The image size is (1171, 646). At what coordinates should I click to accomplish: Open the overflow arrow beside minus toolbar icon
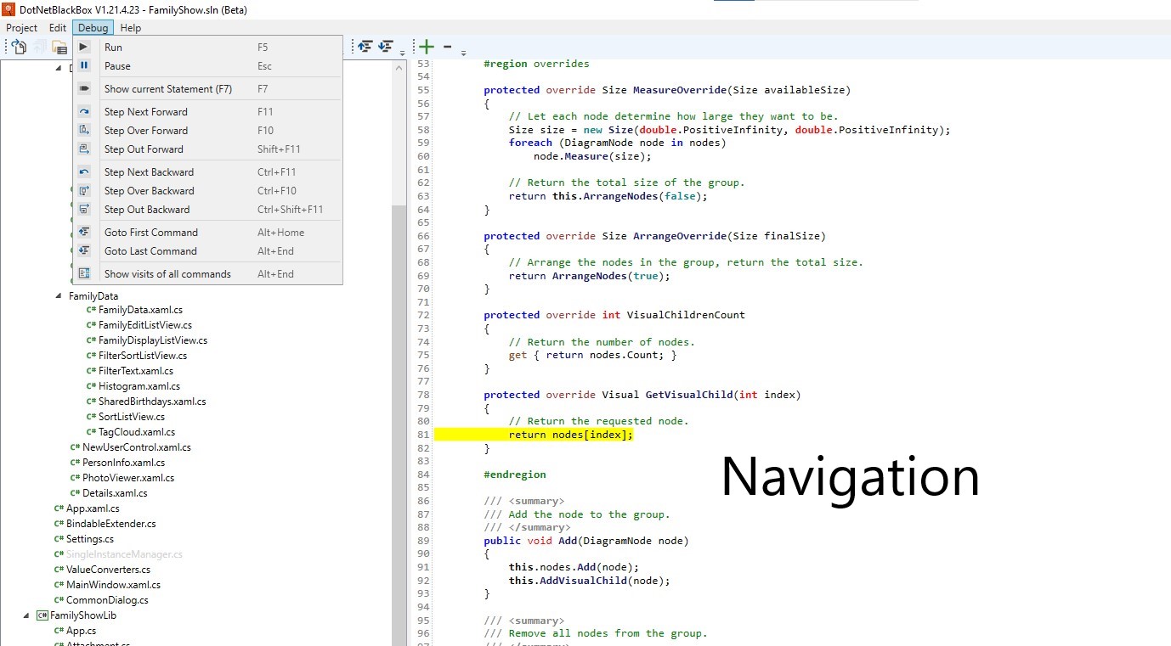463,53
